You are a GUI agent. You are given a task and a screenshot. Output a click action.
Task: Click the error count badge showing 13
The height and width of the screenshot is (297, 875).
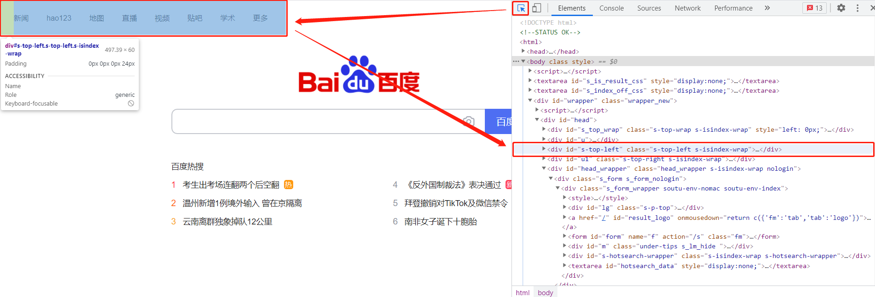[814, 8]
